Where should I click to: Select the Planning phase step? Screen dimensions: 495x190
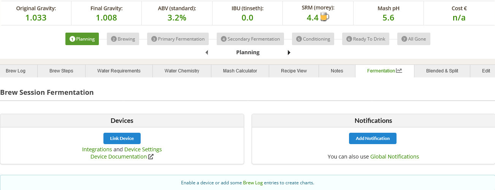coord(82,39)
